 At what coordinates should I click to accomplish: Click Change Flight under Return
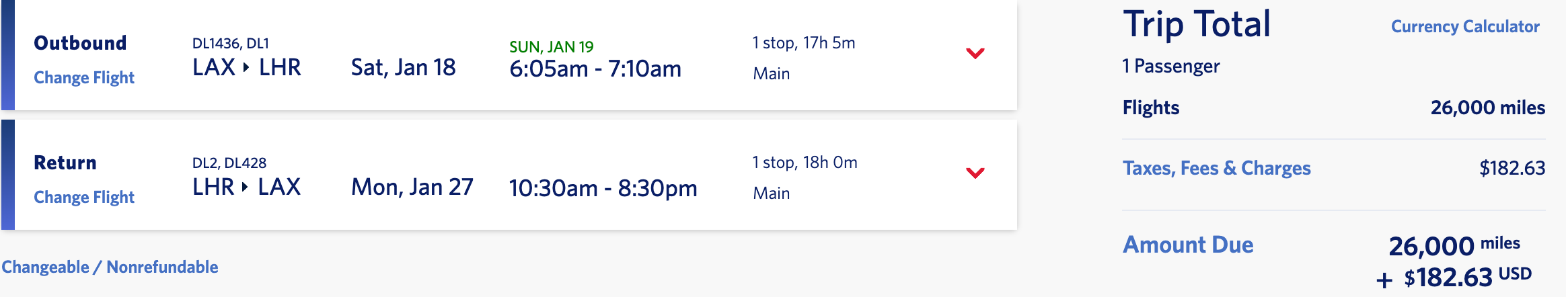tap(84, 198)
